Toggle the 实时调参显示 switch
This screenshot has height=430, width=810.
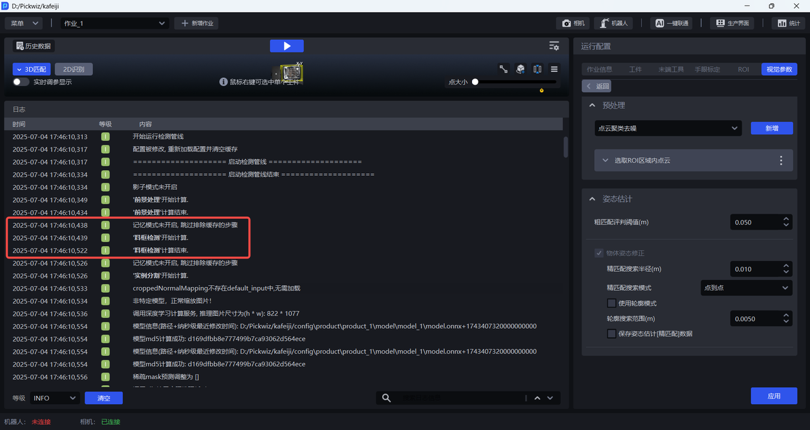[x=21, y=82]
